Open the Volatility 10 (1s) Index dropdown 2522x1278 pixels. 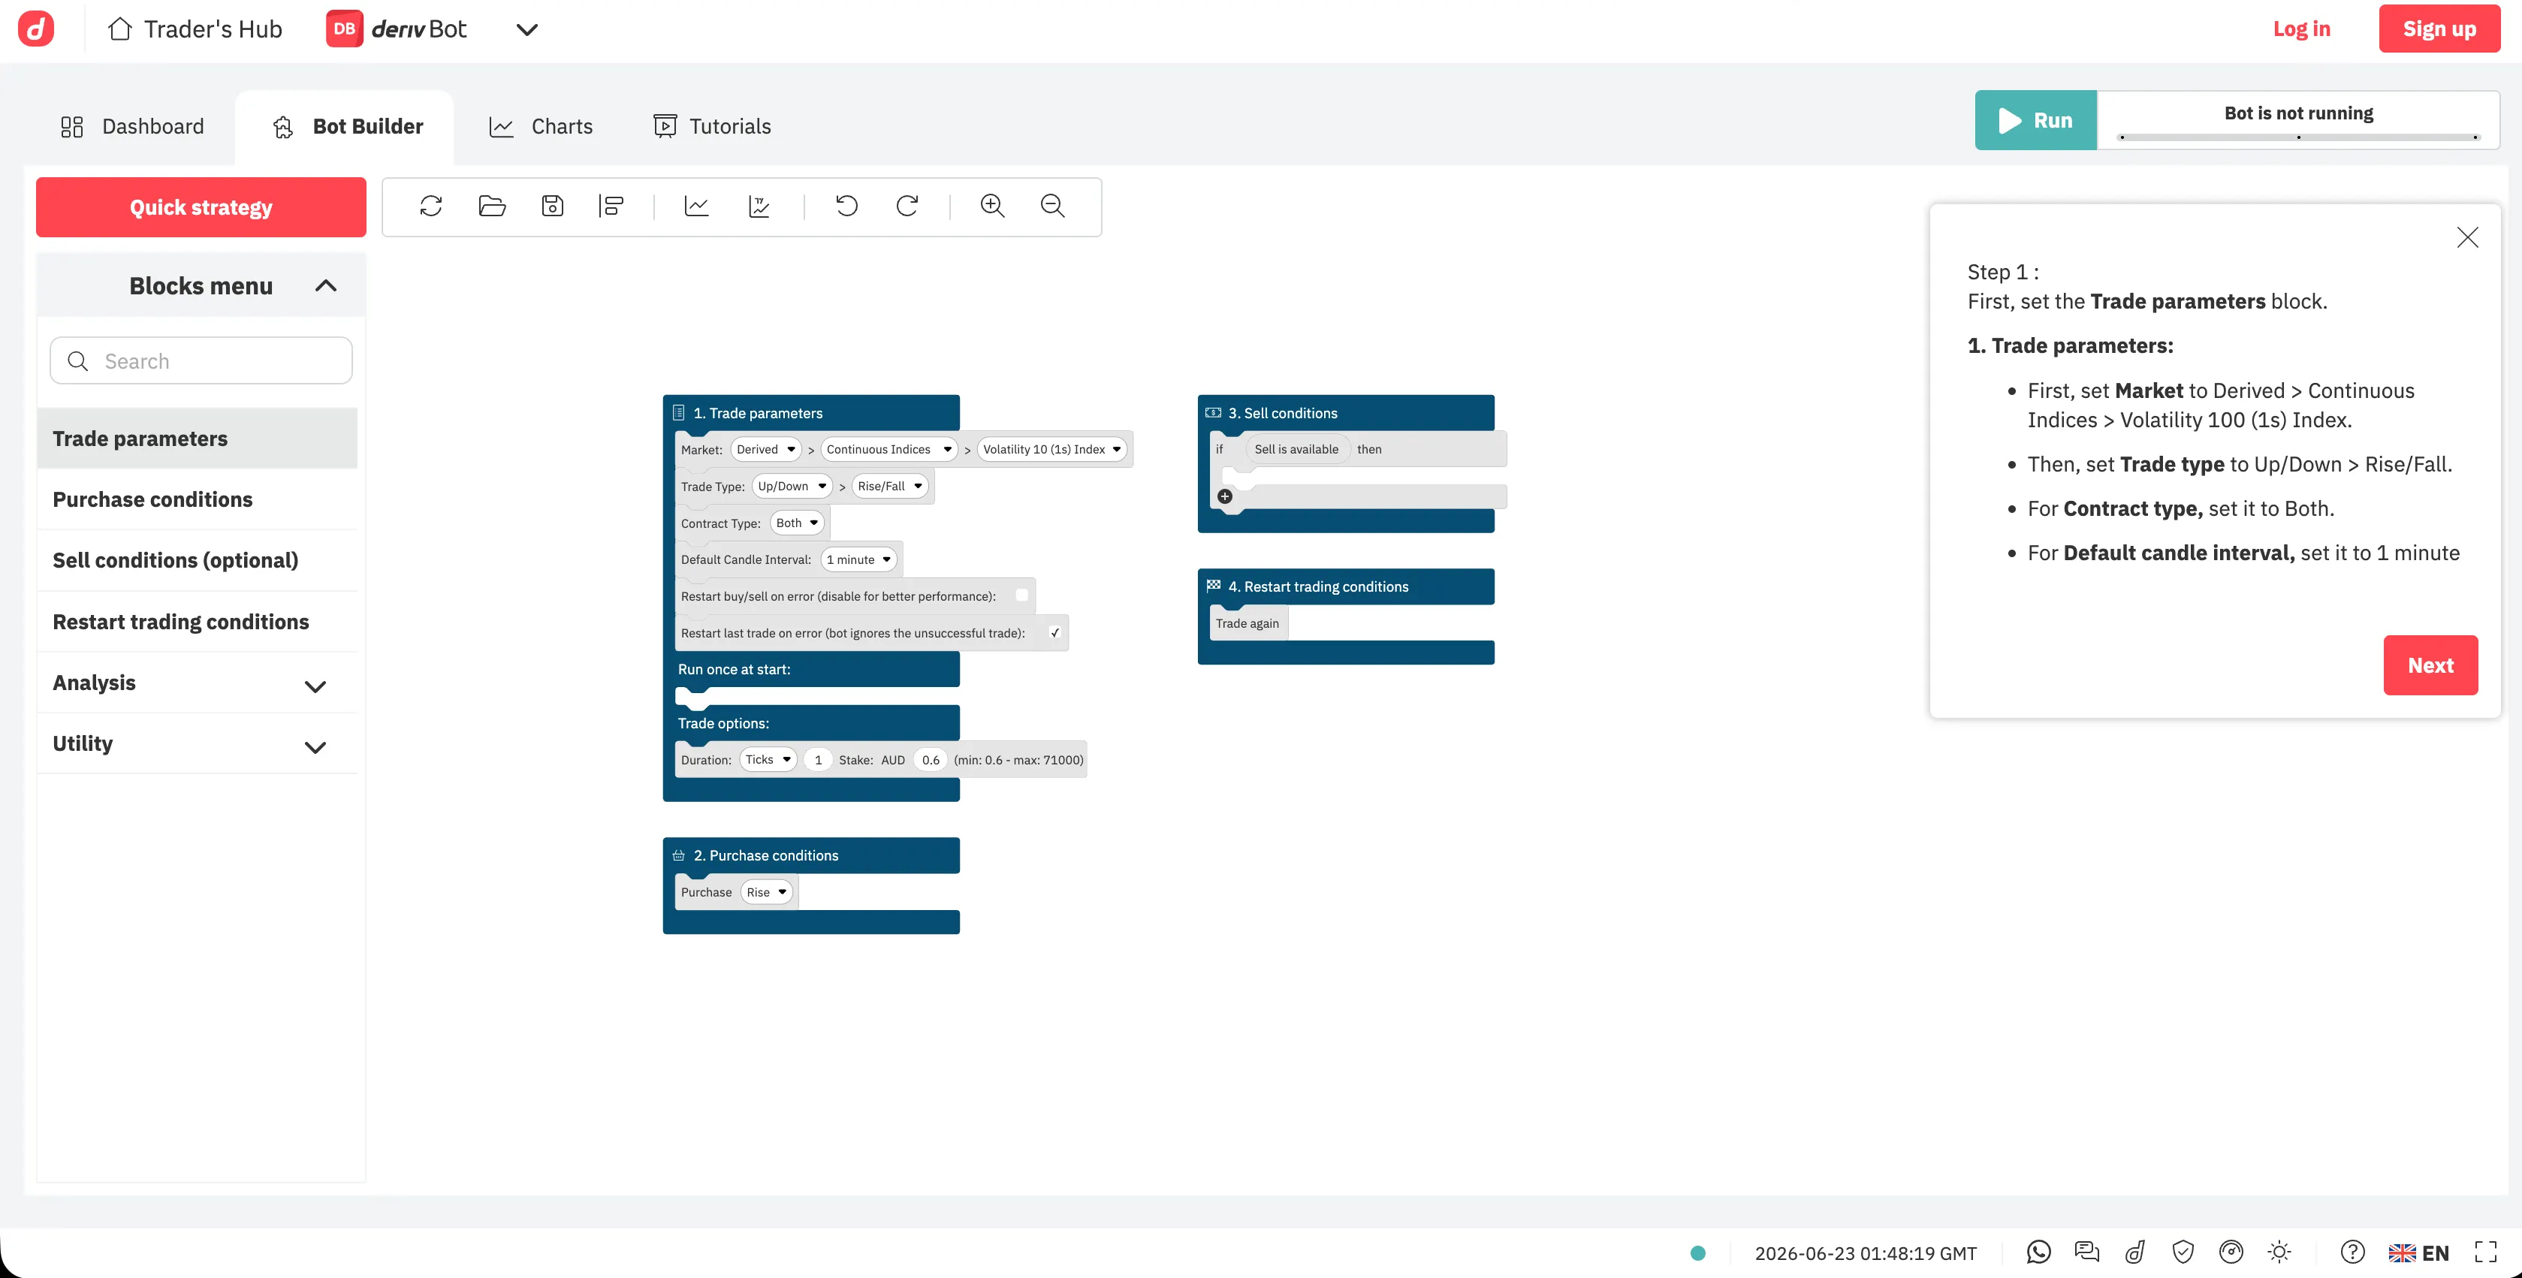click(1051, 449)
